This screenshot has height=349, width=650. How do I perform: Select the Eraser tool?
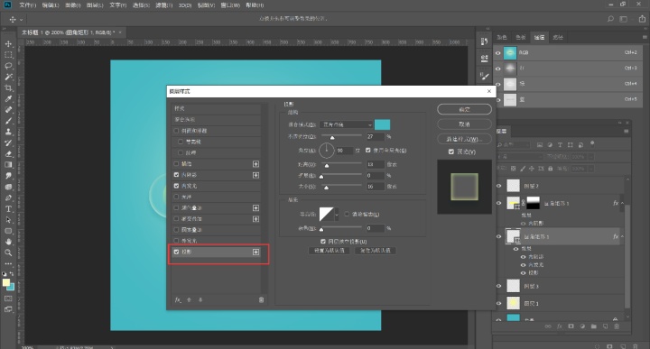point(8,153)
